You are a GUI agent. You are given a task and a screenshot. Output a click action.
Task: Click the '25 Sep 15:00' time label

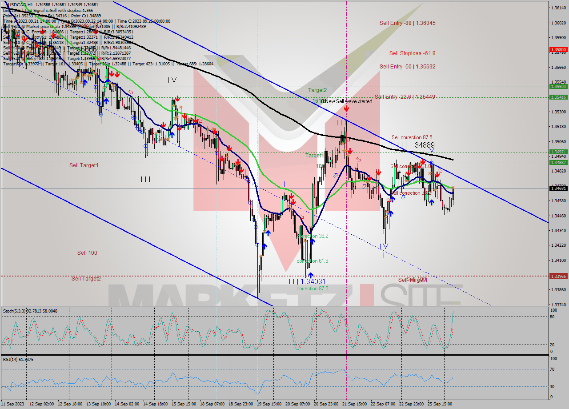point(440,404)
